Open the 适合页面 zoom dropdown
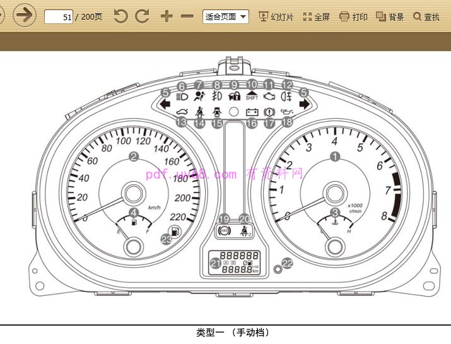 (225, 17)
